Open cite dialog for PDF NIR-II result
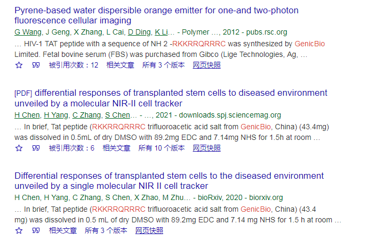The image size is (368, 241). pyautogui.click(x=36, y=148)
